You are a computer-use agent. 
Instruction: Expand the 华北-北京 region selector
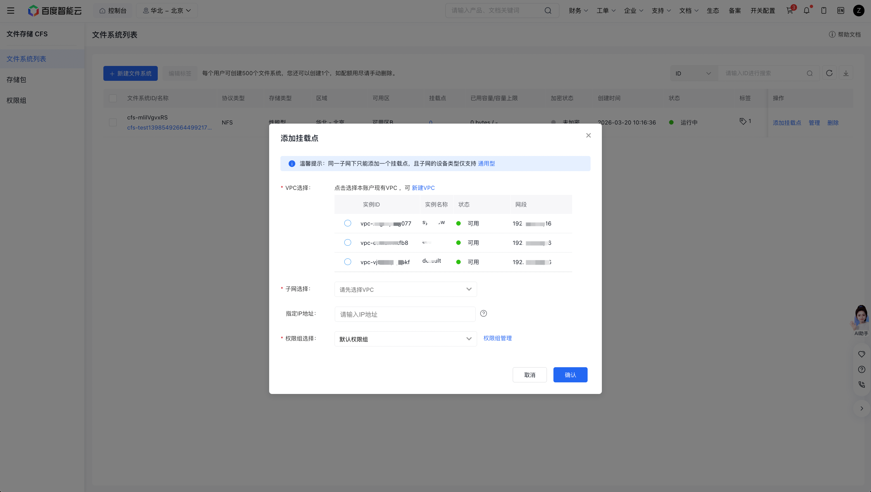coord(167,10)
